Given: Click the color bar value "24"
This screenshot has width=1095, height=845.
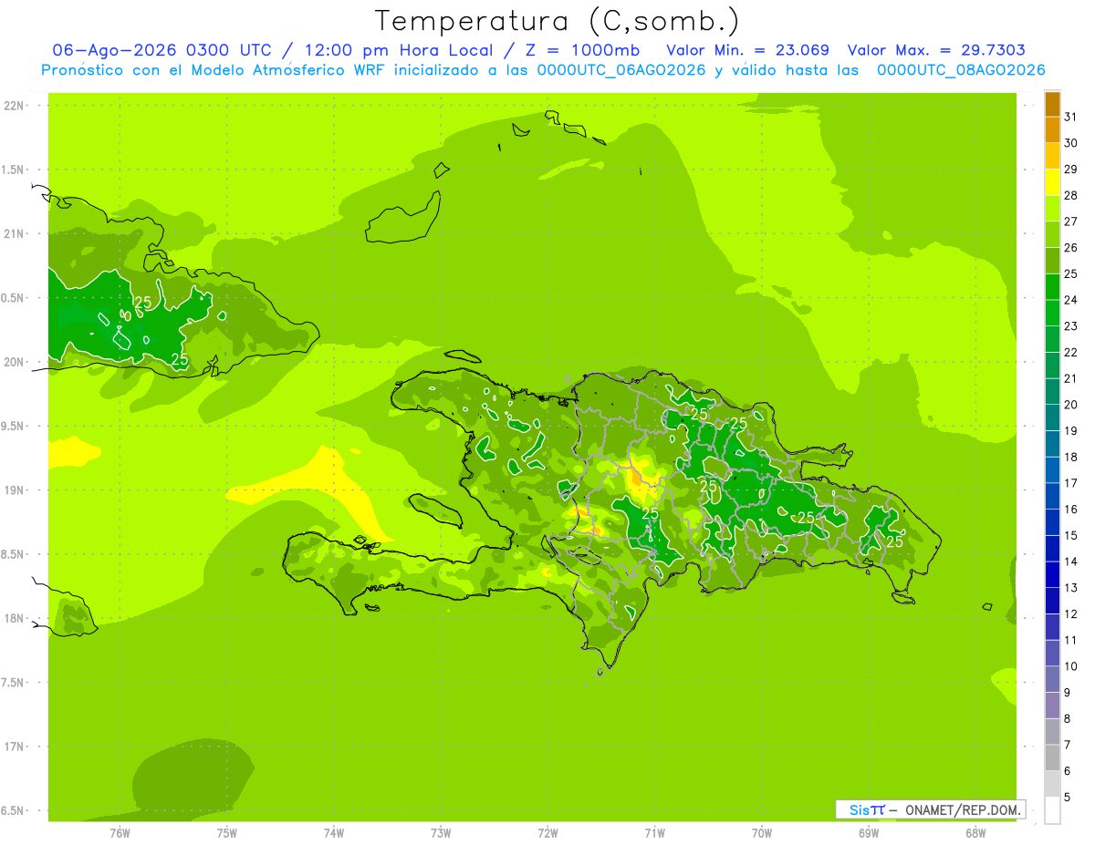Looking at the screenshot, I should click(1071, 300).
